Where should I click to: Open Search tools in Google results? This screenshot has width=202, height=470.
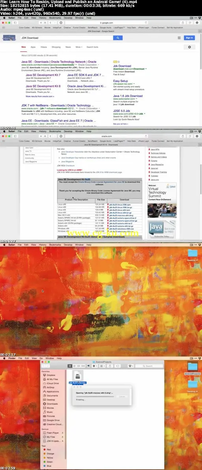coord(92,47)
